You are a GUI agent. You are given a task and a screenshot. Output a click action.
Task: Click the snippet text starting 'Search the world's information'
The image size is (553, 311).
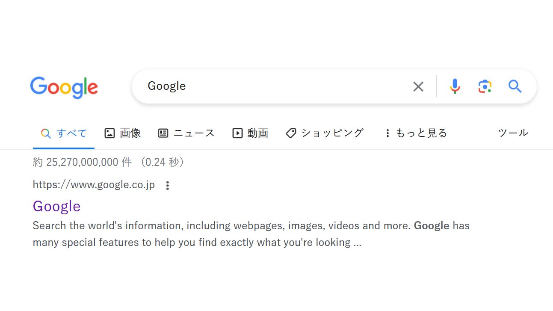[x=251, y=234]
